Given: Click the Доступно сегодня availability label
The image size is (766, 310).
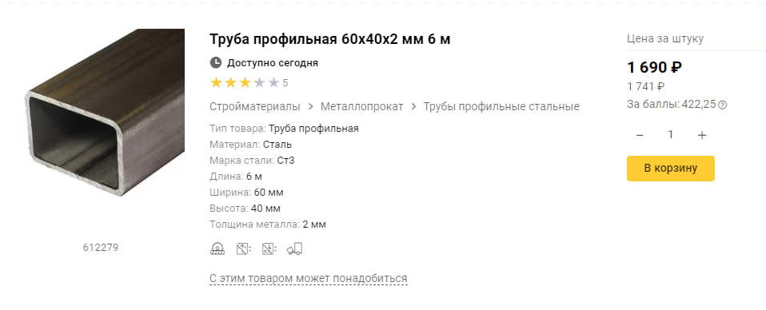Looking at the screenshot, I should click(x=273, y=63).
